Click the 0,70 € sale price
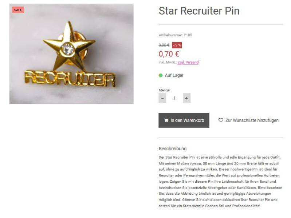291x218 pixels. [x=169, y=54]
